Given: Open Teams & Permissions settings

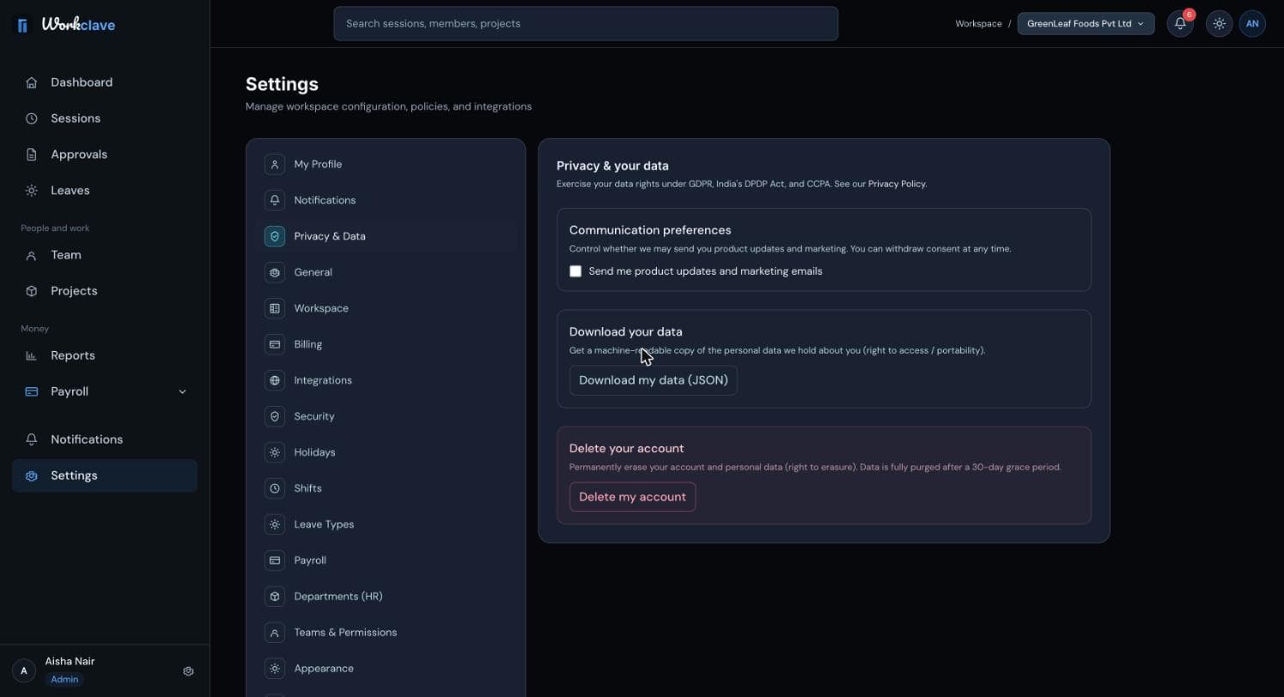Looking at the screenshot, I should pyautogui.click(x=386, y=633).
